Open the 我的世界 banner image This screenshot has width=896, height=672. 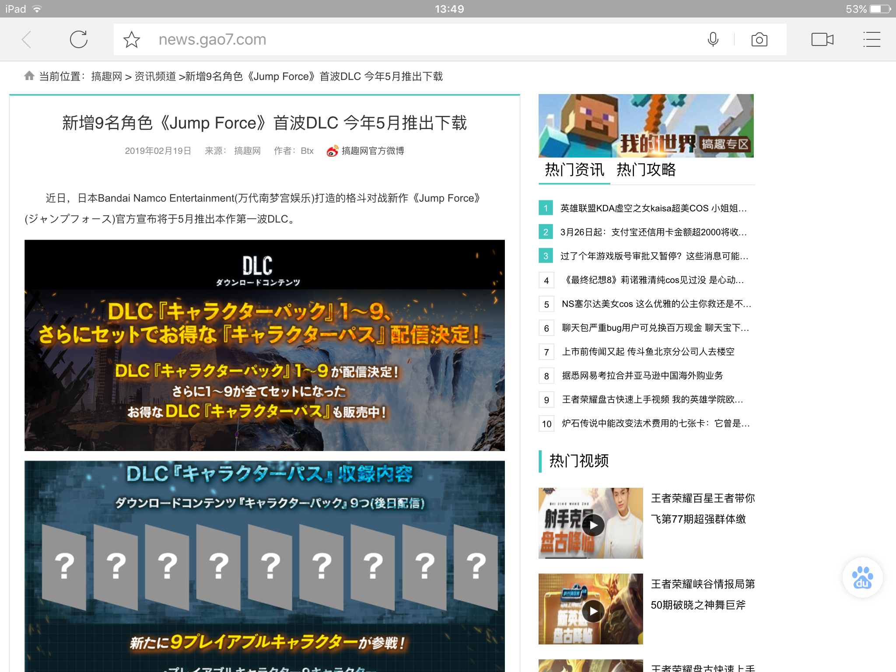click(x=646, y=126)
